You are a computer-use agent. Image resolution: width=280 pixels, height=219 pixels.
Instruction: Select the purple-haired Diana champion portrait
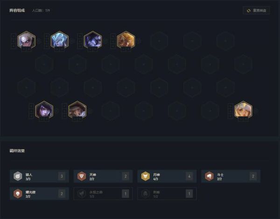pyautogui.click(x=44, y=110)
